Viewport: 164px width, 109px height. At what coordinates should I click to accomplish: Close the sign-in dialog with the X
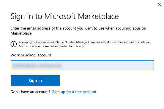[x=160, y=5]
